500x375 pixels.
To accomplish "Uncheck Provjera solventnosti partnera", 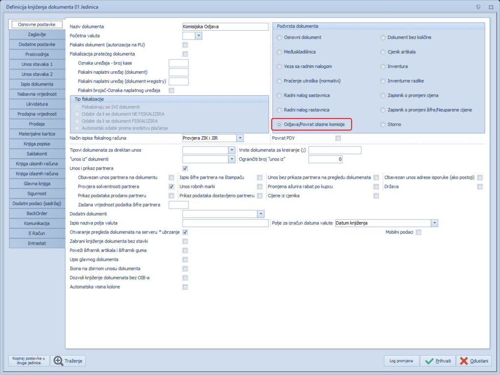I will pos(171,187).
